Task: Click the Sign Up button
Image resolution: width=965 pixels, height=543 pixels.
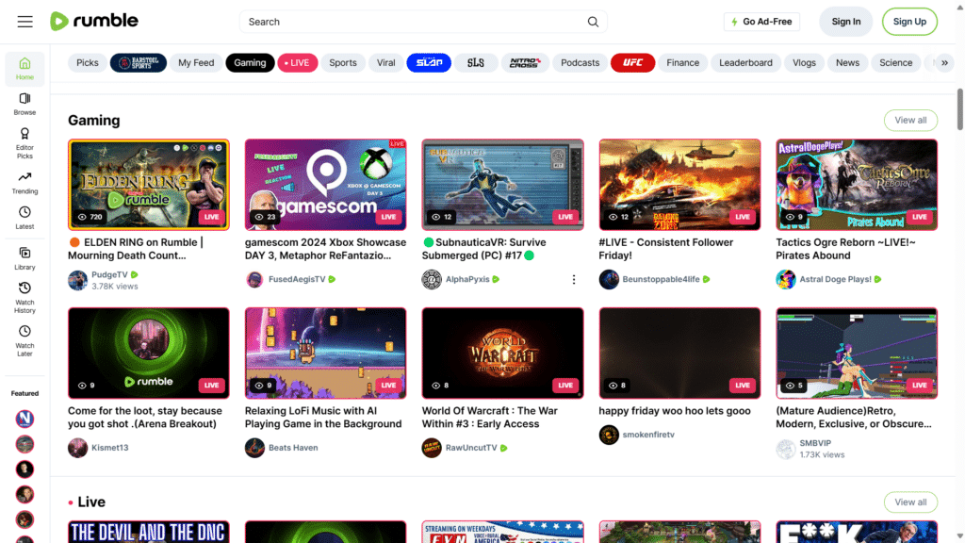Action: click(x=909, y=22)
